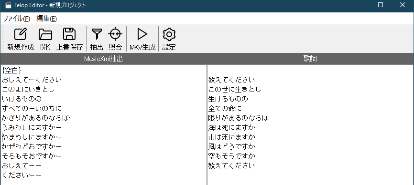The width and height of the screenshot is (414, 185).
Task: Place cursor on うみわしにますかー line
Action: pos(32,128)
